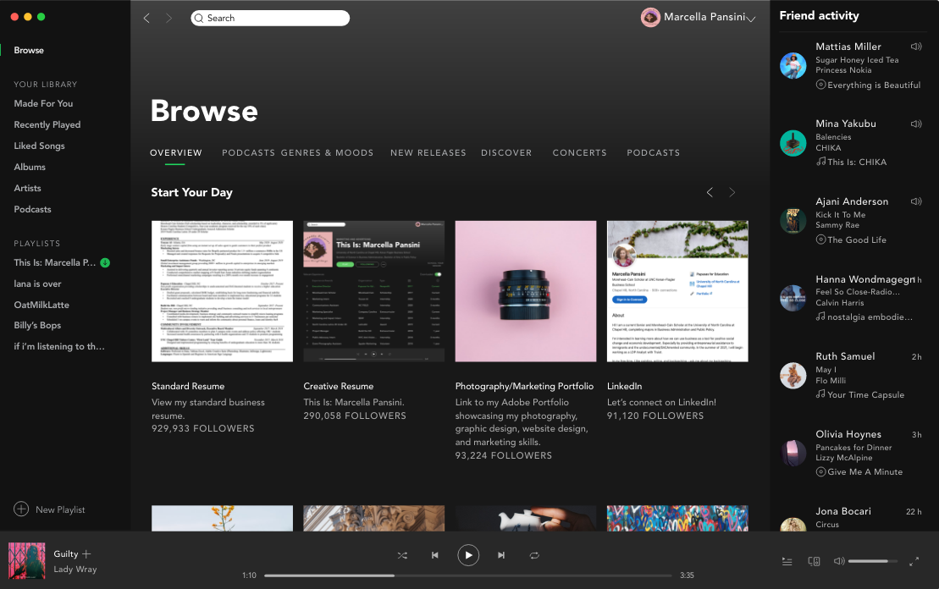Open Ajani Anderson's friend avatar

(793, 220)
